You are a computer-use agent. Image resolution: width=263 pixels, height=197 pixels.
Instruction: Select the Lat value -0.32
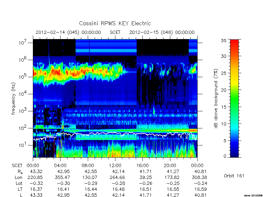tap(36, 183)
